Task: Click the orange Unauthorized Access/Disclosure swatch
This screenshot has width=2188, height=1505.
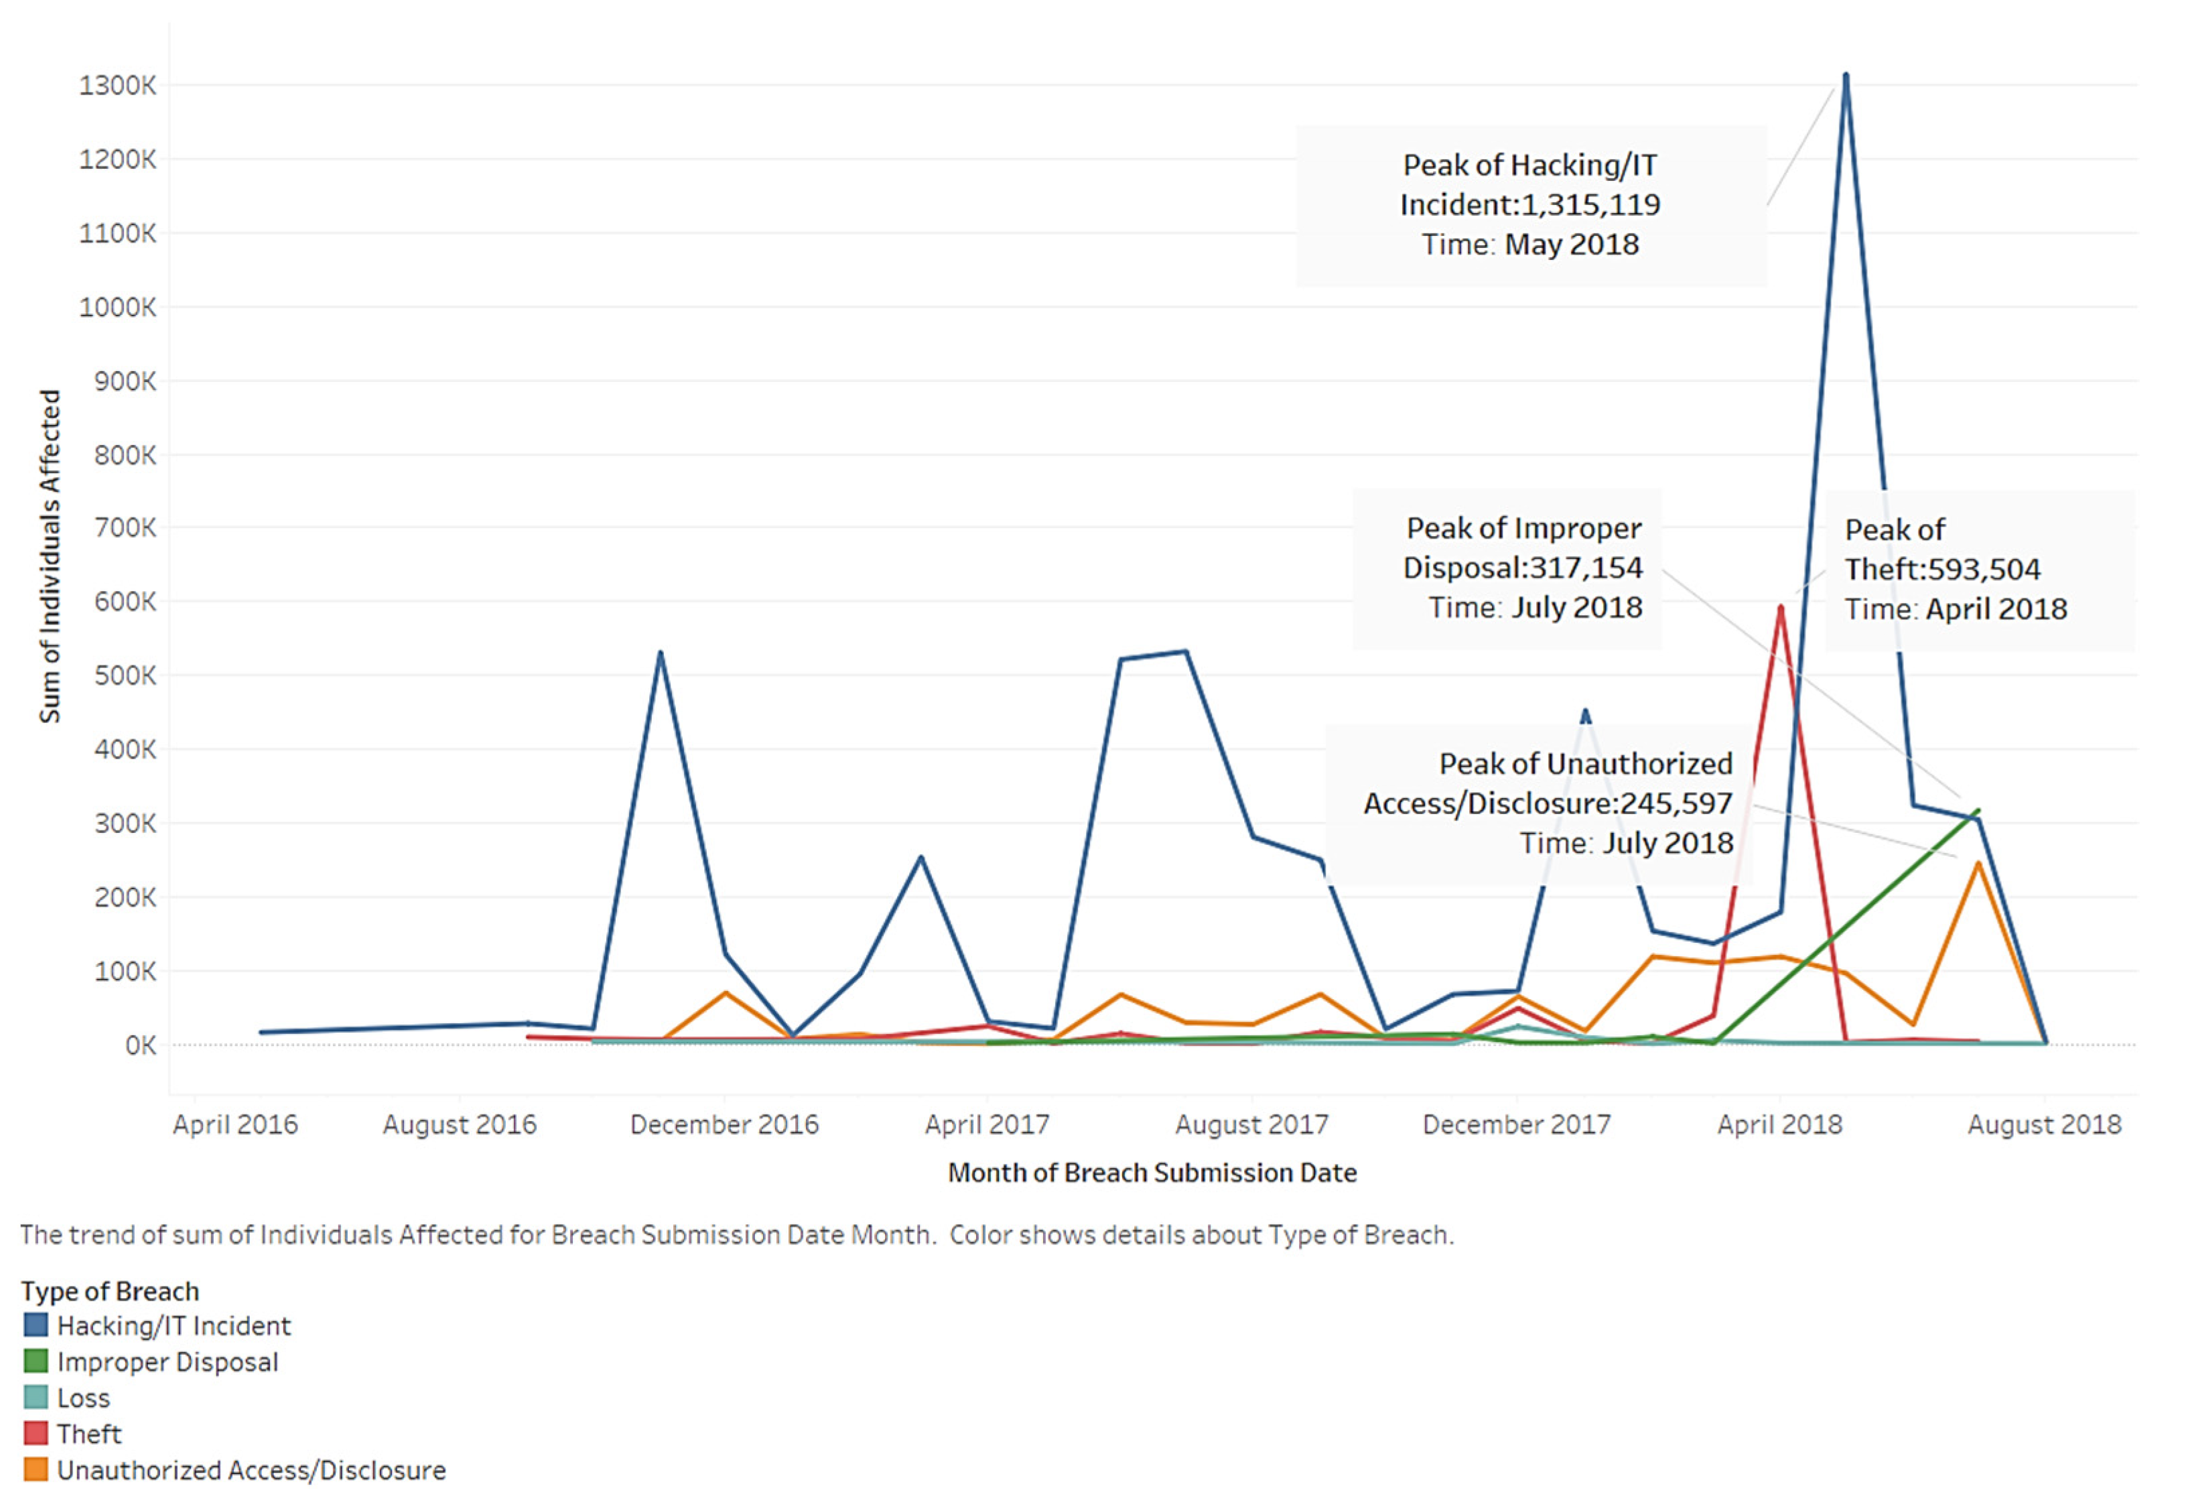Action: click(36, 1469)
